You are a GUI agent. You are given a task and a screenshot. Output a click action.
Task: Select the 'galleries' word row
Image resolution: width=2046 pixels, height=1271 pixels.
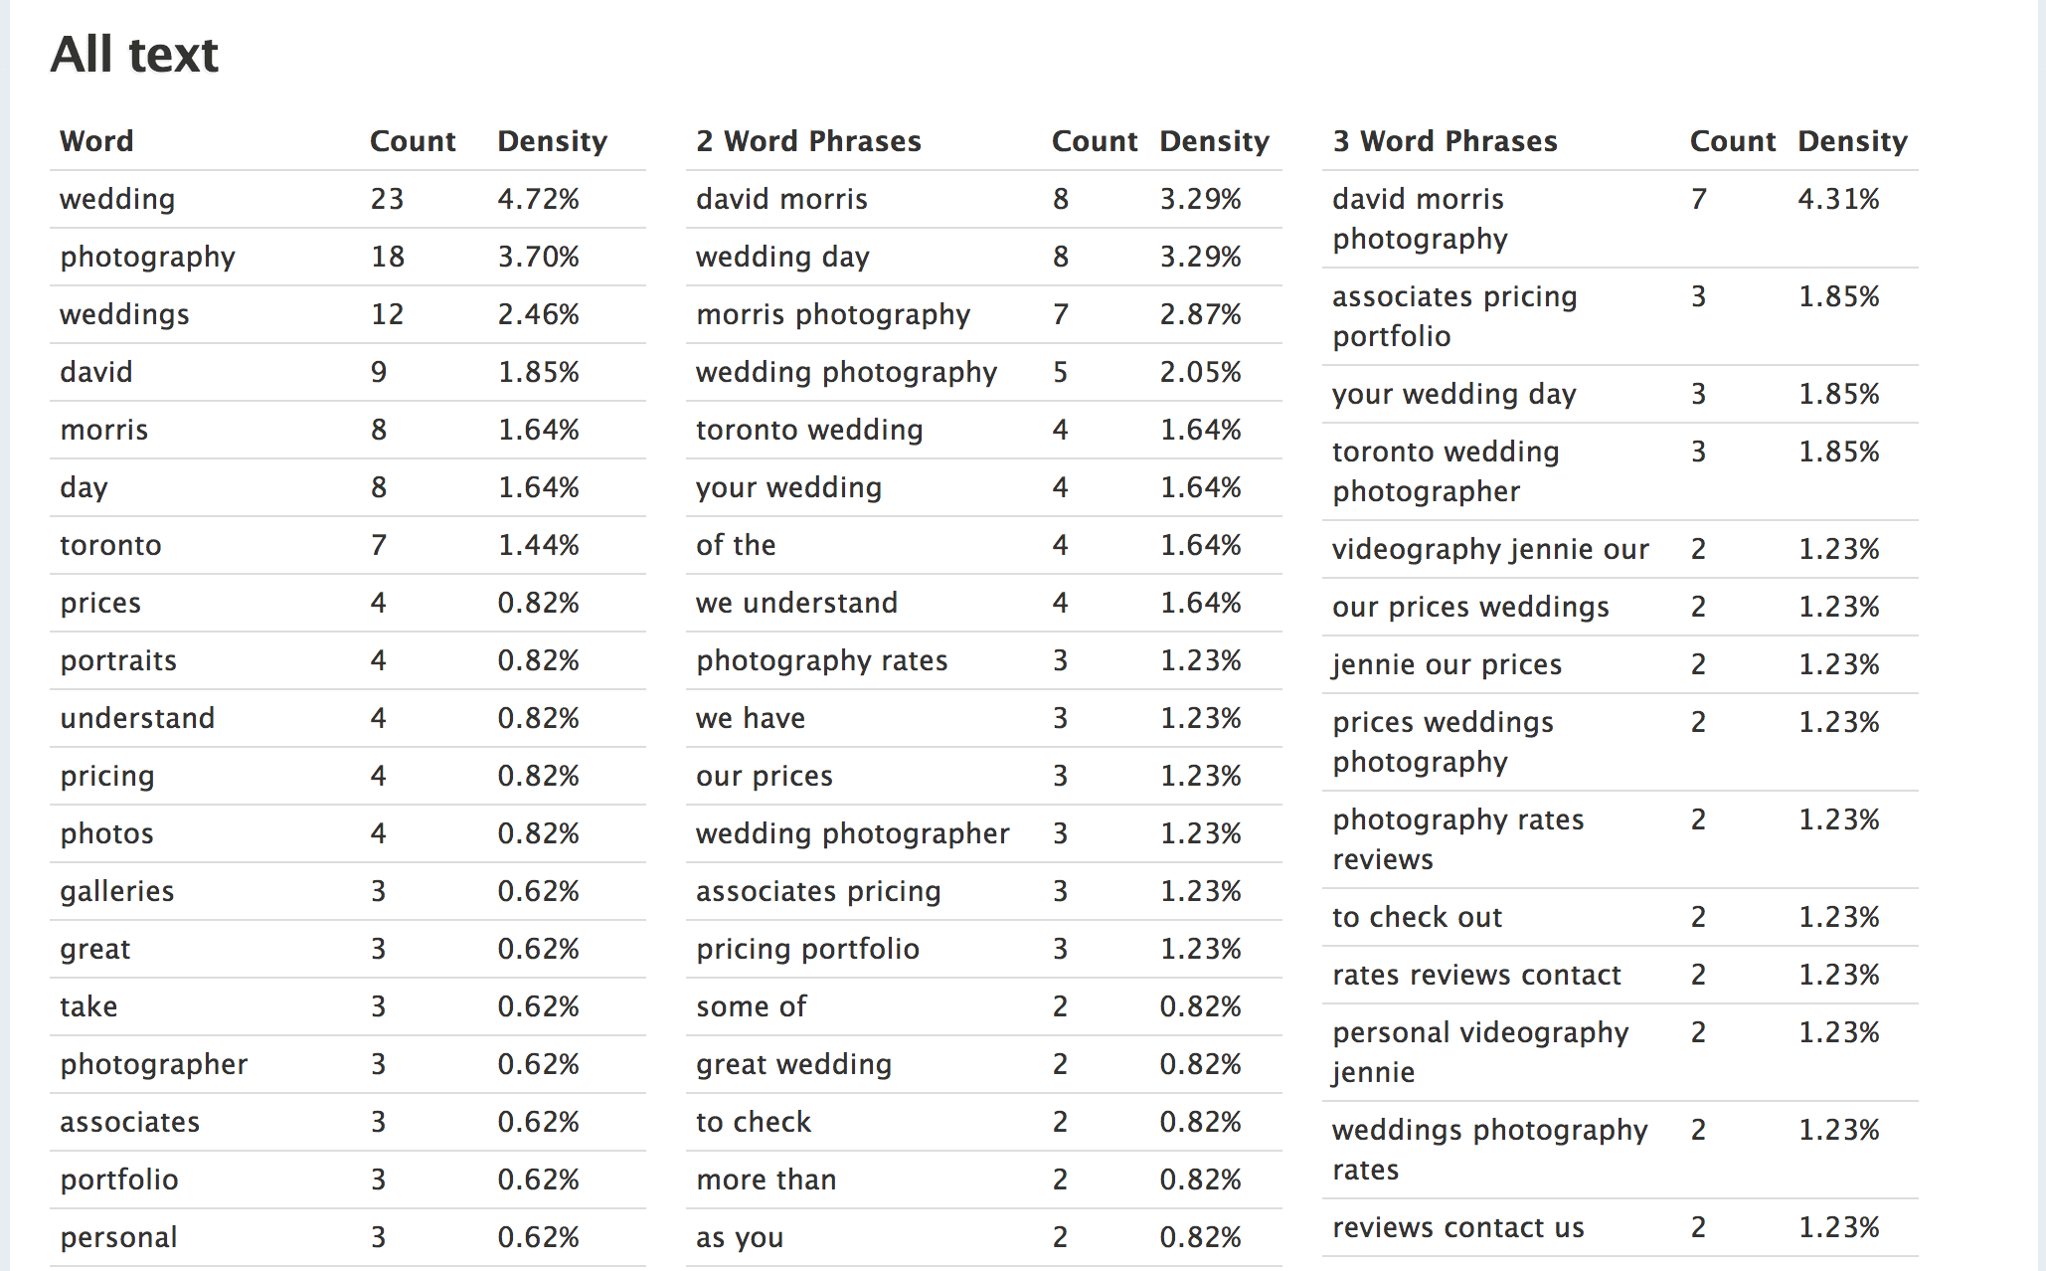tap(348, 891)
